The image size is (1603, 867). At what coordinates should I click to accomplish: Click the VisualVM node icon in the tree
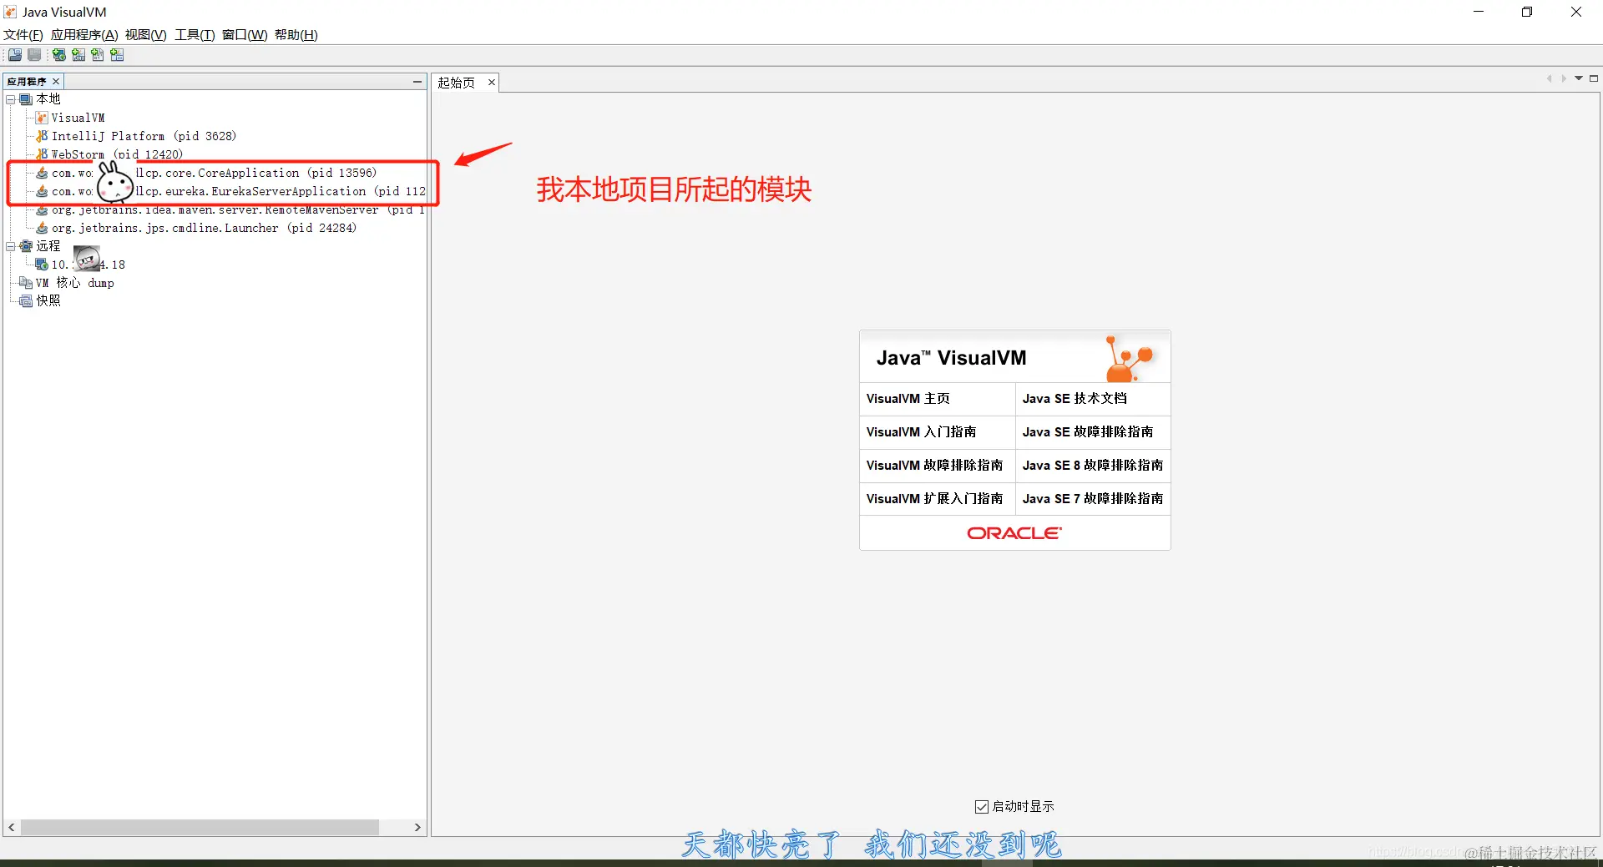point(42,118)
